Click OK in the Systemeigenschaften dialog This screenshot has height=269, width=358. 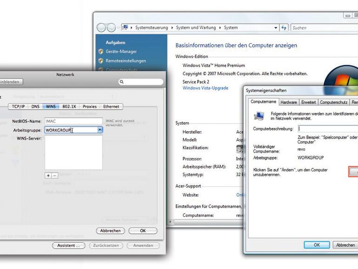tap(317, 245)
